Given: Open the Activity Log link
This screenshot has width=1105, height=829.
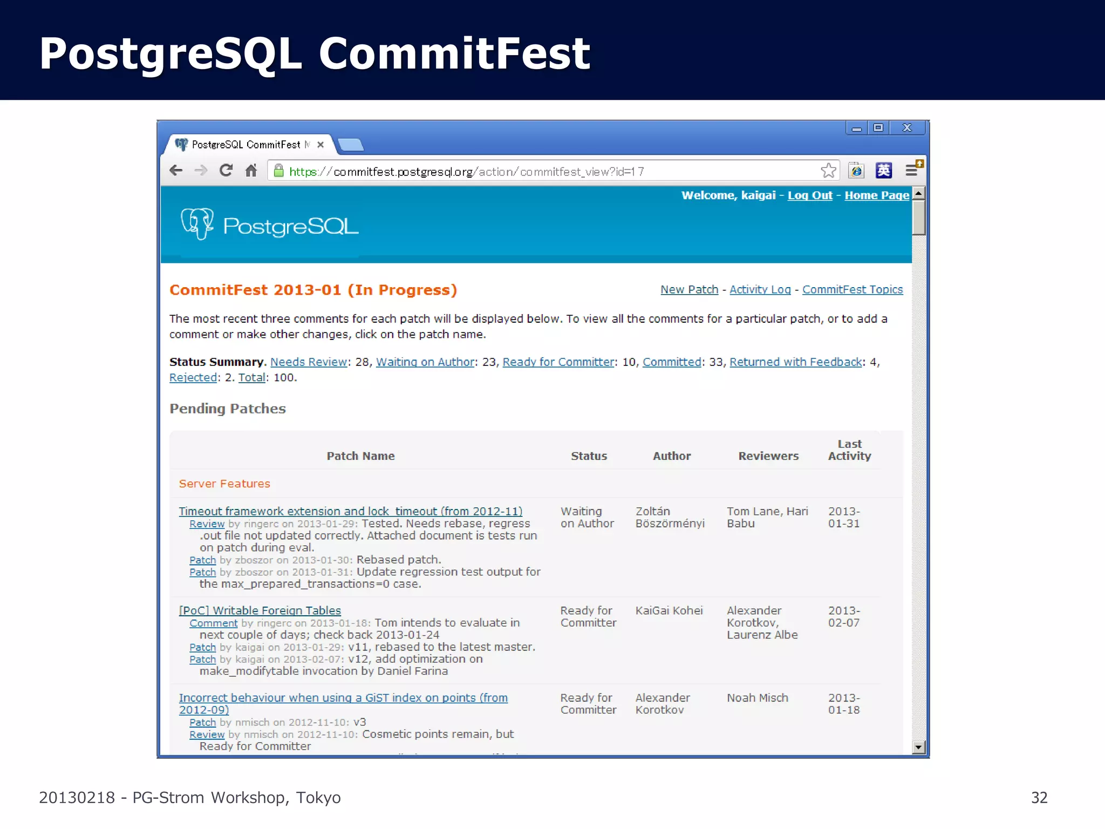Looking at the screenshot, I should tap(760, 289).
